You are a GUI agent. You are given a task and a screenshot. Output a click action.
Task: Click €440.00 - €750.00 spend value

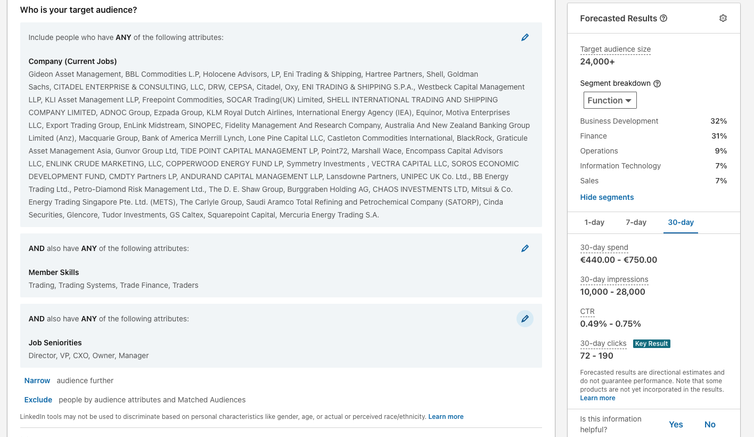[619, 260]
